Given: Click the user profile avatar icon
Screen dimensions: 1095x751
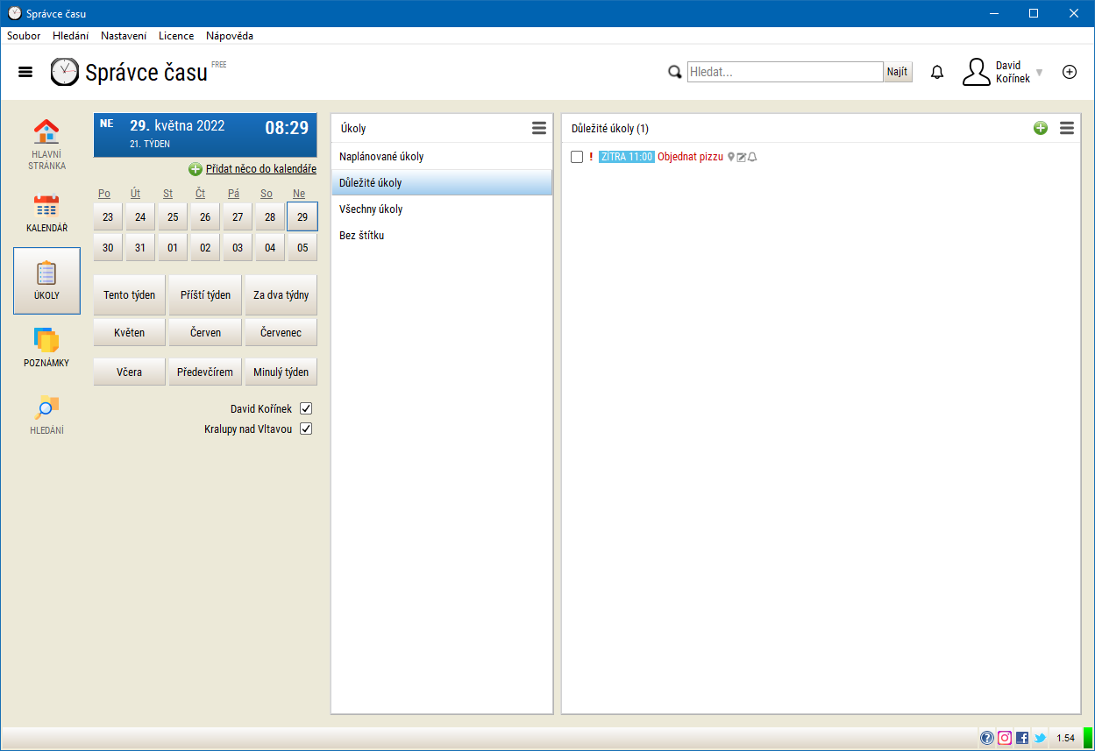Looking at the screenshot, I should click(x=976, y=72).
